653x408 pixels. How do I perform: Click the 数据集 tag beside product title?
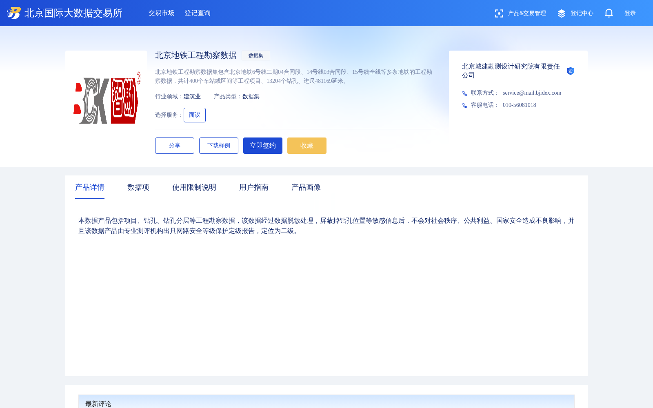[x=256, y=55]
